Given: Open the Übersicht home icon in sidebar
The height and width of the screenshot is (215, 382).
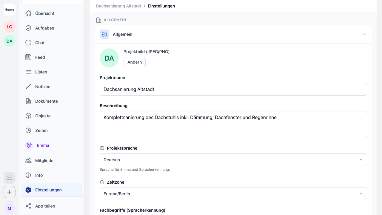Looking at the screenshot, I should [x=28, y=13].
